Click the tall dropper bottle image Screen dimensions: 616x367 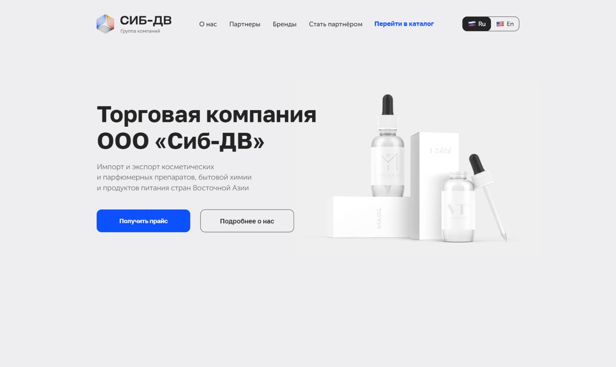[x=388, y=145]
